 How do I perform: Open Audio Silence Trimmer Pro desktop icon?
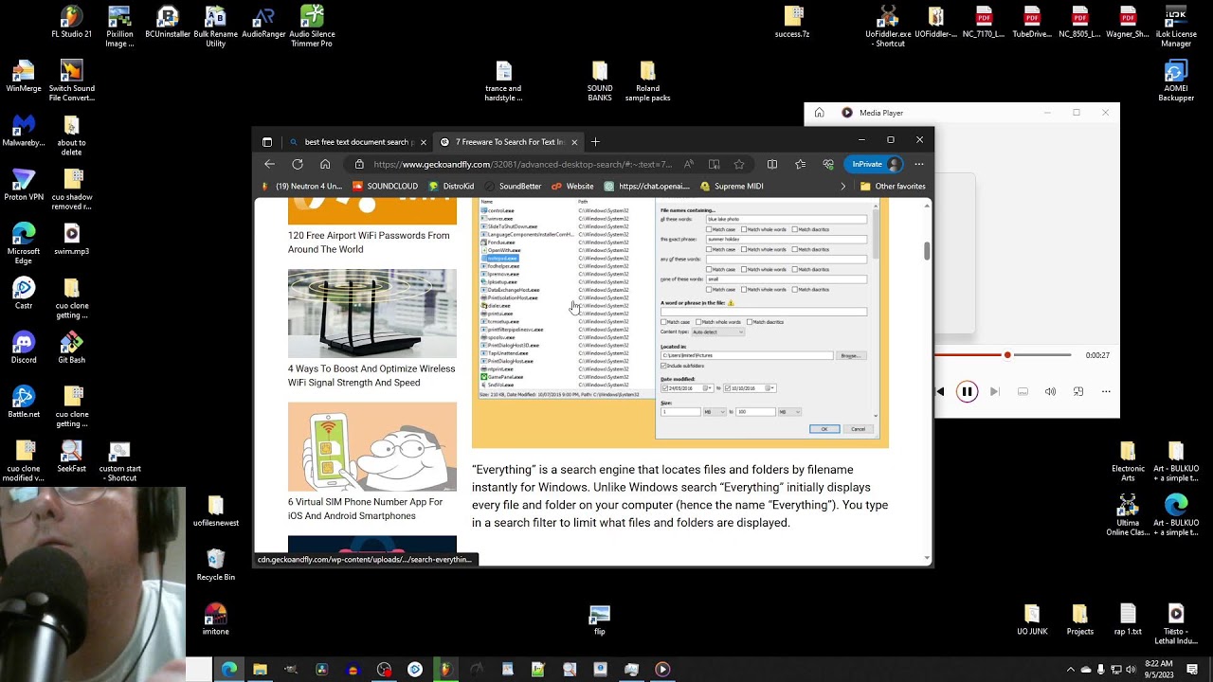pos(312,27)
